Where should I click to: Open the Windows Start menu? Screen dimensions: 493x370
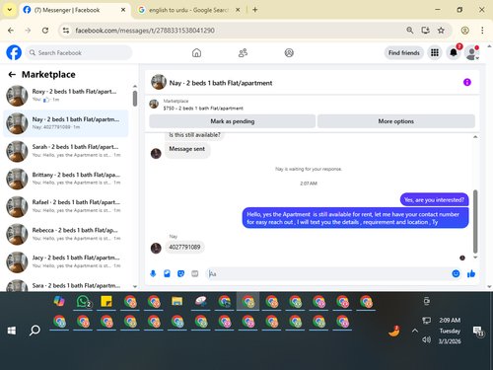(x=12, y=331)
